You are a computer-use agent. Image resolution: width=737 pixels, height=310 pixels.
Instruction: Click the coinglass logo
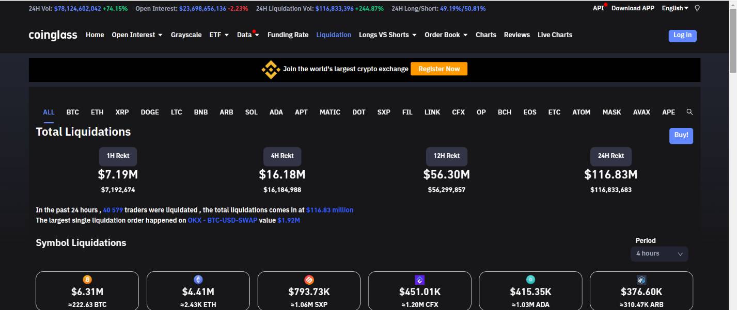[x=53, y=35]
